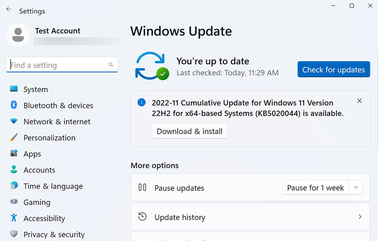
Task: Open the Test Account profile avatar
Action: pos(18,35)
